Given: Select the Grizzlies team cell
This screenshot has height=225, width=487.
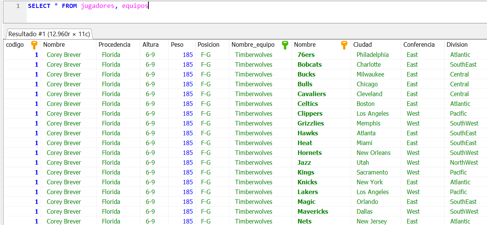Looking at the screenshot, I should tap(311, 123).
